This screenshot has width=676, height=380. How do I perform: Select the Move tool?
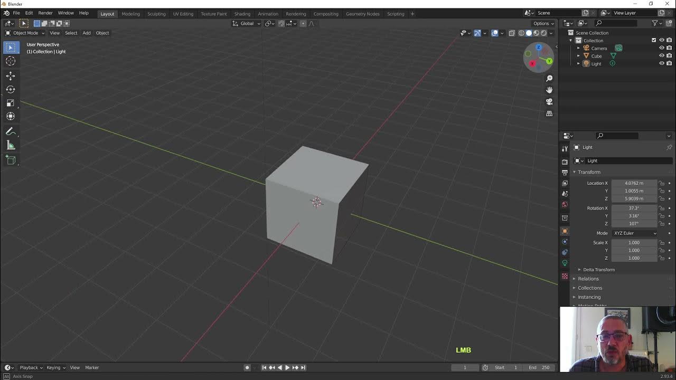point(11,76)
